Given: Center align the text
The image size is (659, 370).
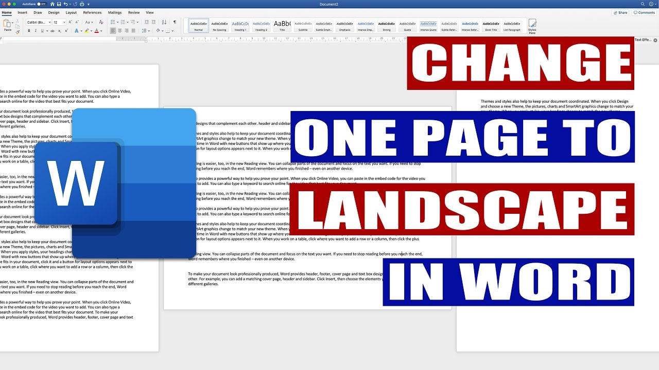Looking at the screenshot, I should pyautogui.click(x=120, y=31).
